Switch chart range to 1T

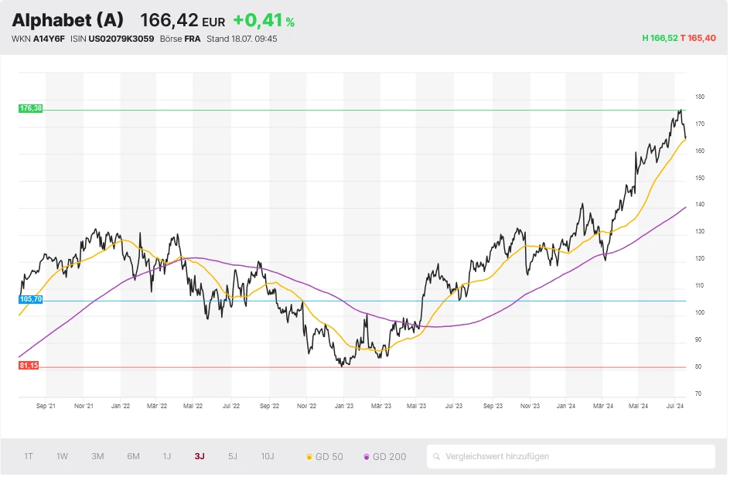tap(29, 456)
